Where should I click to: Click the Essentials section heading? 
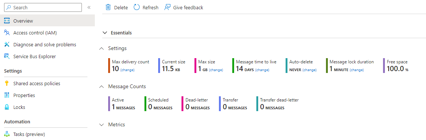coord(121,33)
